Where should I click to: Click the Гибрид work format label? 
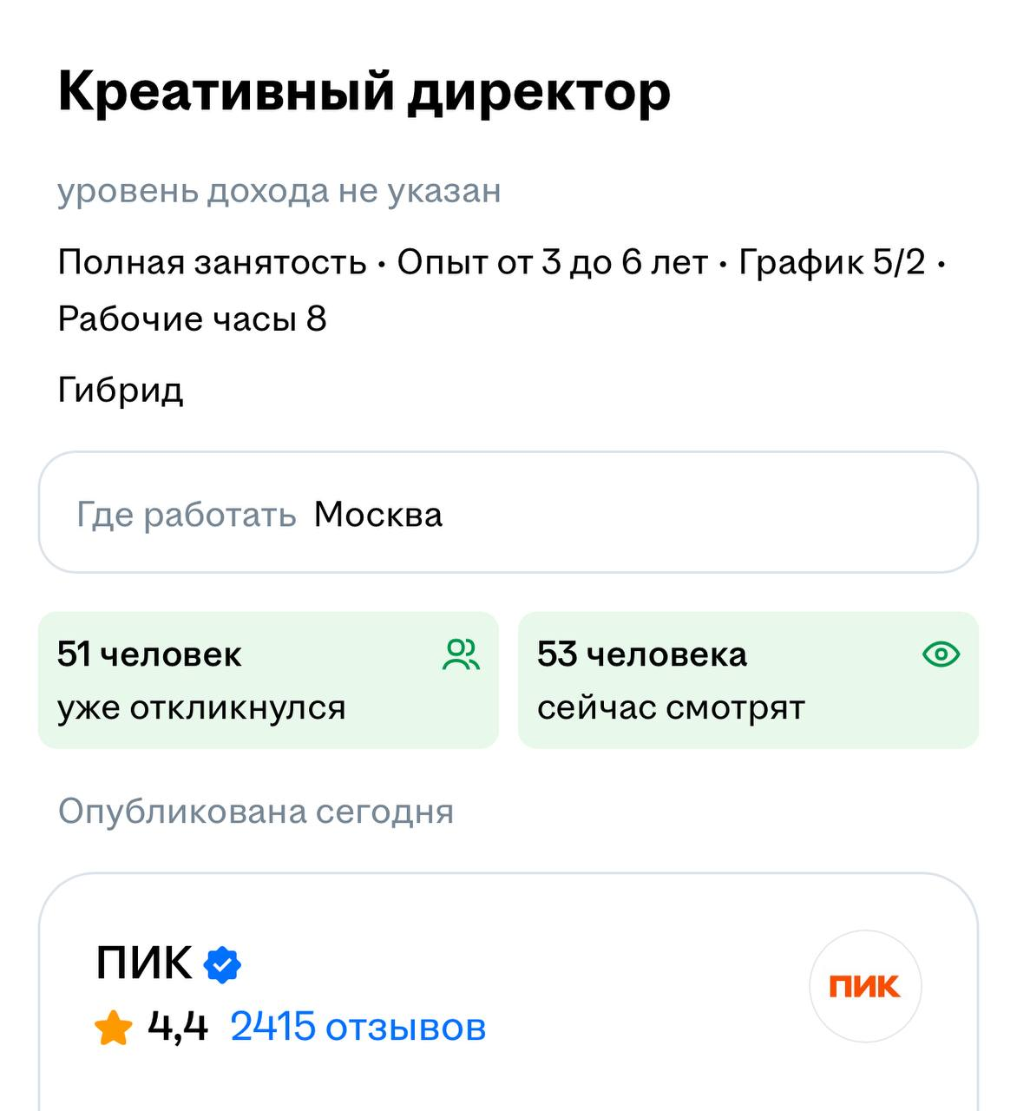tap(121, 390)
